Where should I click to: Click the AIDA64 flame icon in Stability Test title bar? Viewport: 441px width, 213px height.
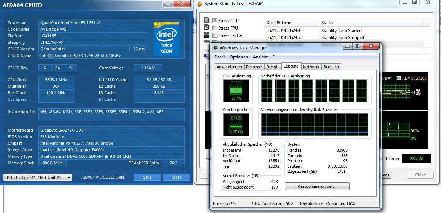[200, 4]
